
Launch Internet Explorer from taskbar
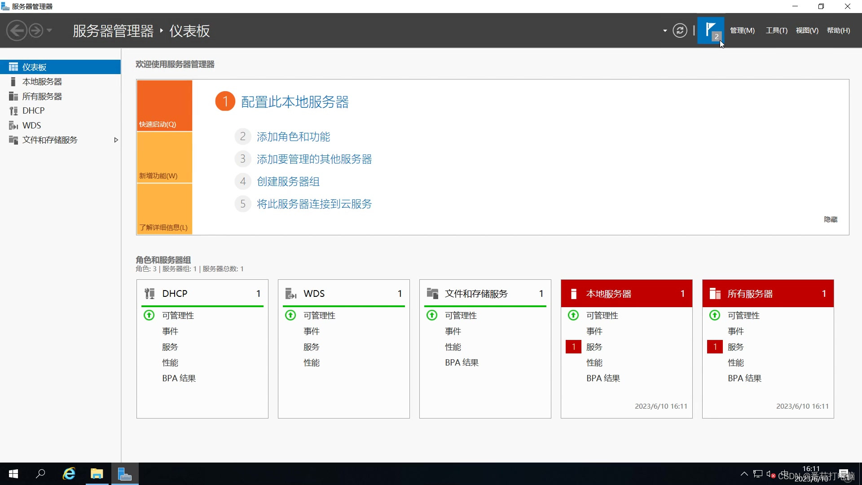pyautogui.click(x=69, y=474)
